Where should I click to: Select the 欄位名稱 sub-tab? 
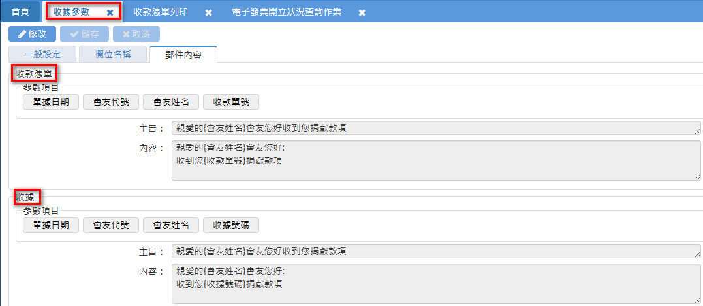tap(113, 54)
